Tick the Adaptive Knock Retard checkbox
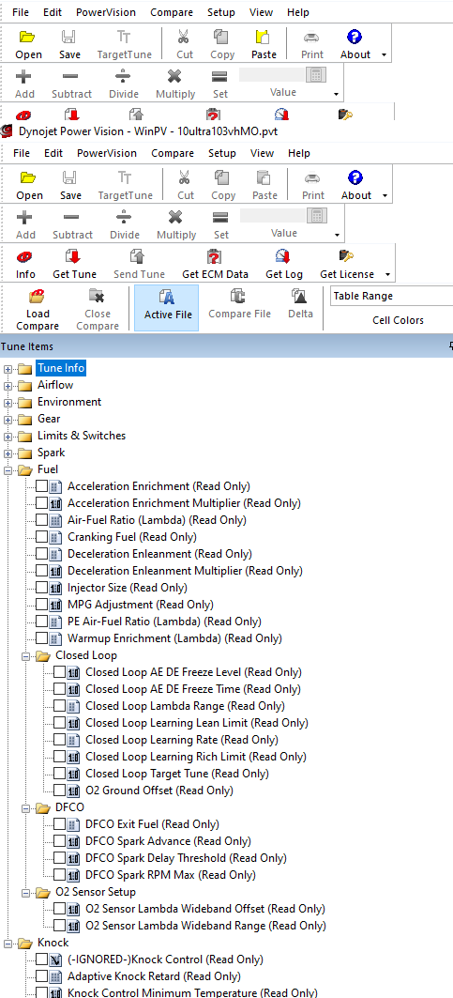The height and width of the screenshot is (998, 453). 41,976
